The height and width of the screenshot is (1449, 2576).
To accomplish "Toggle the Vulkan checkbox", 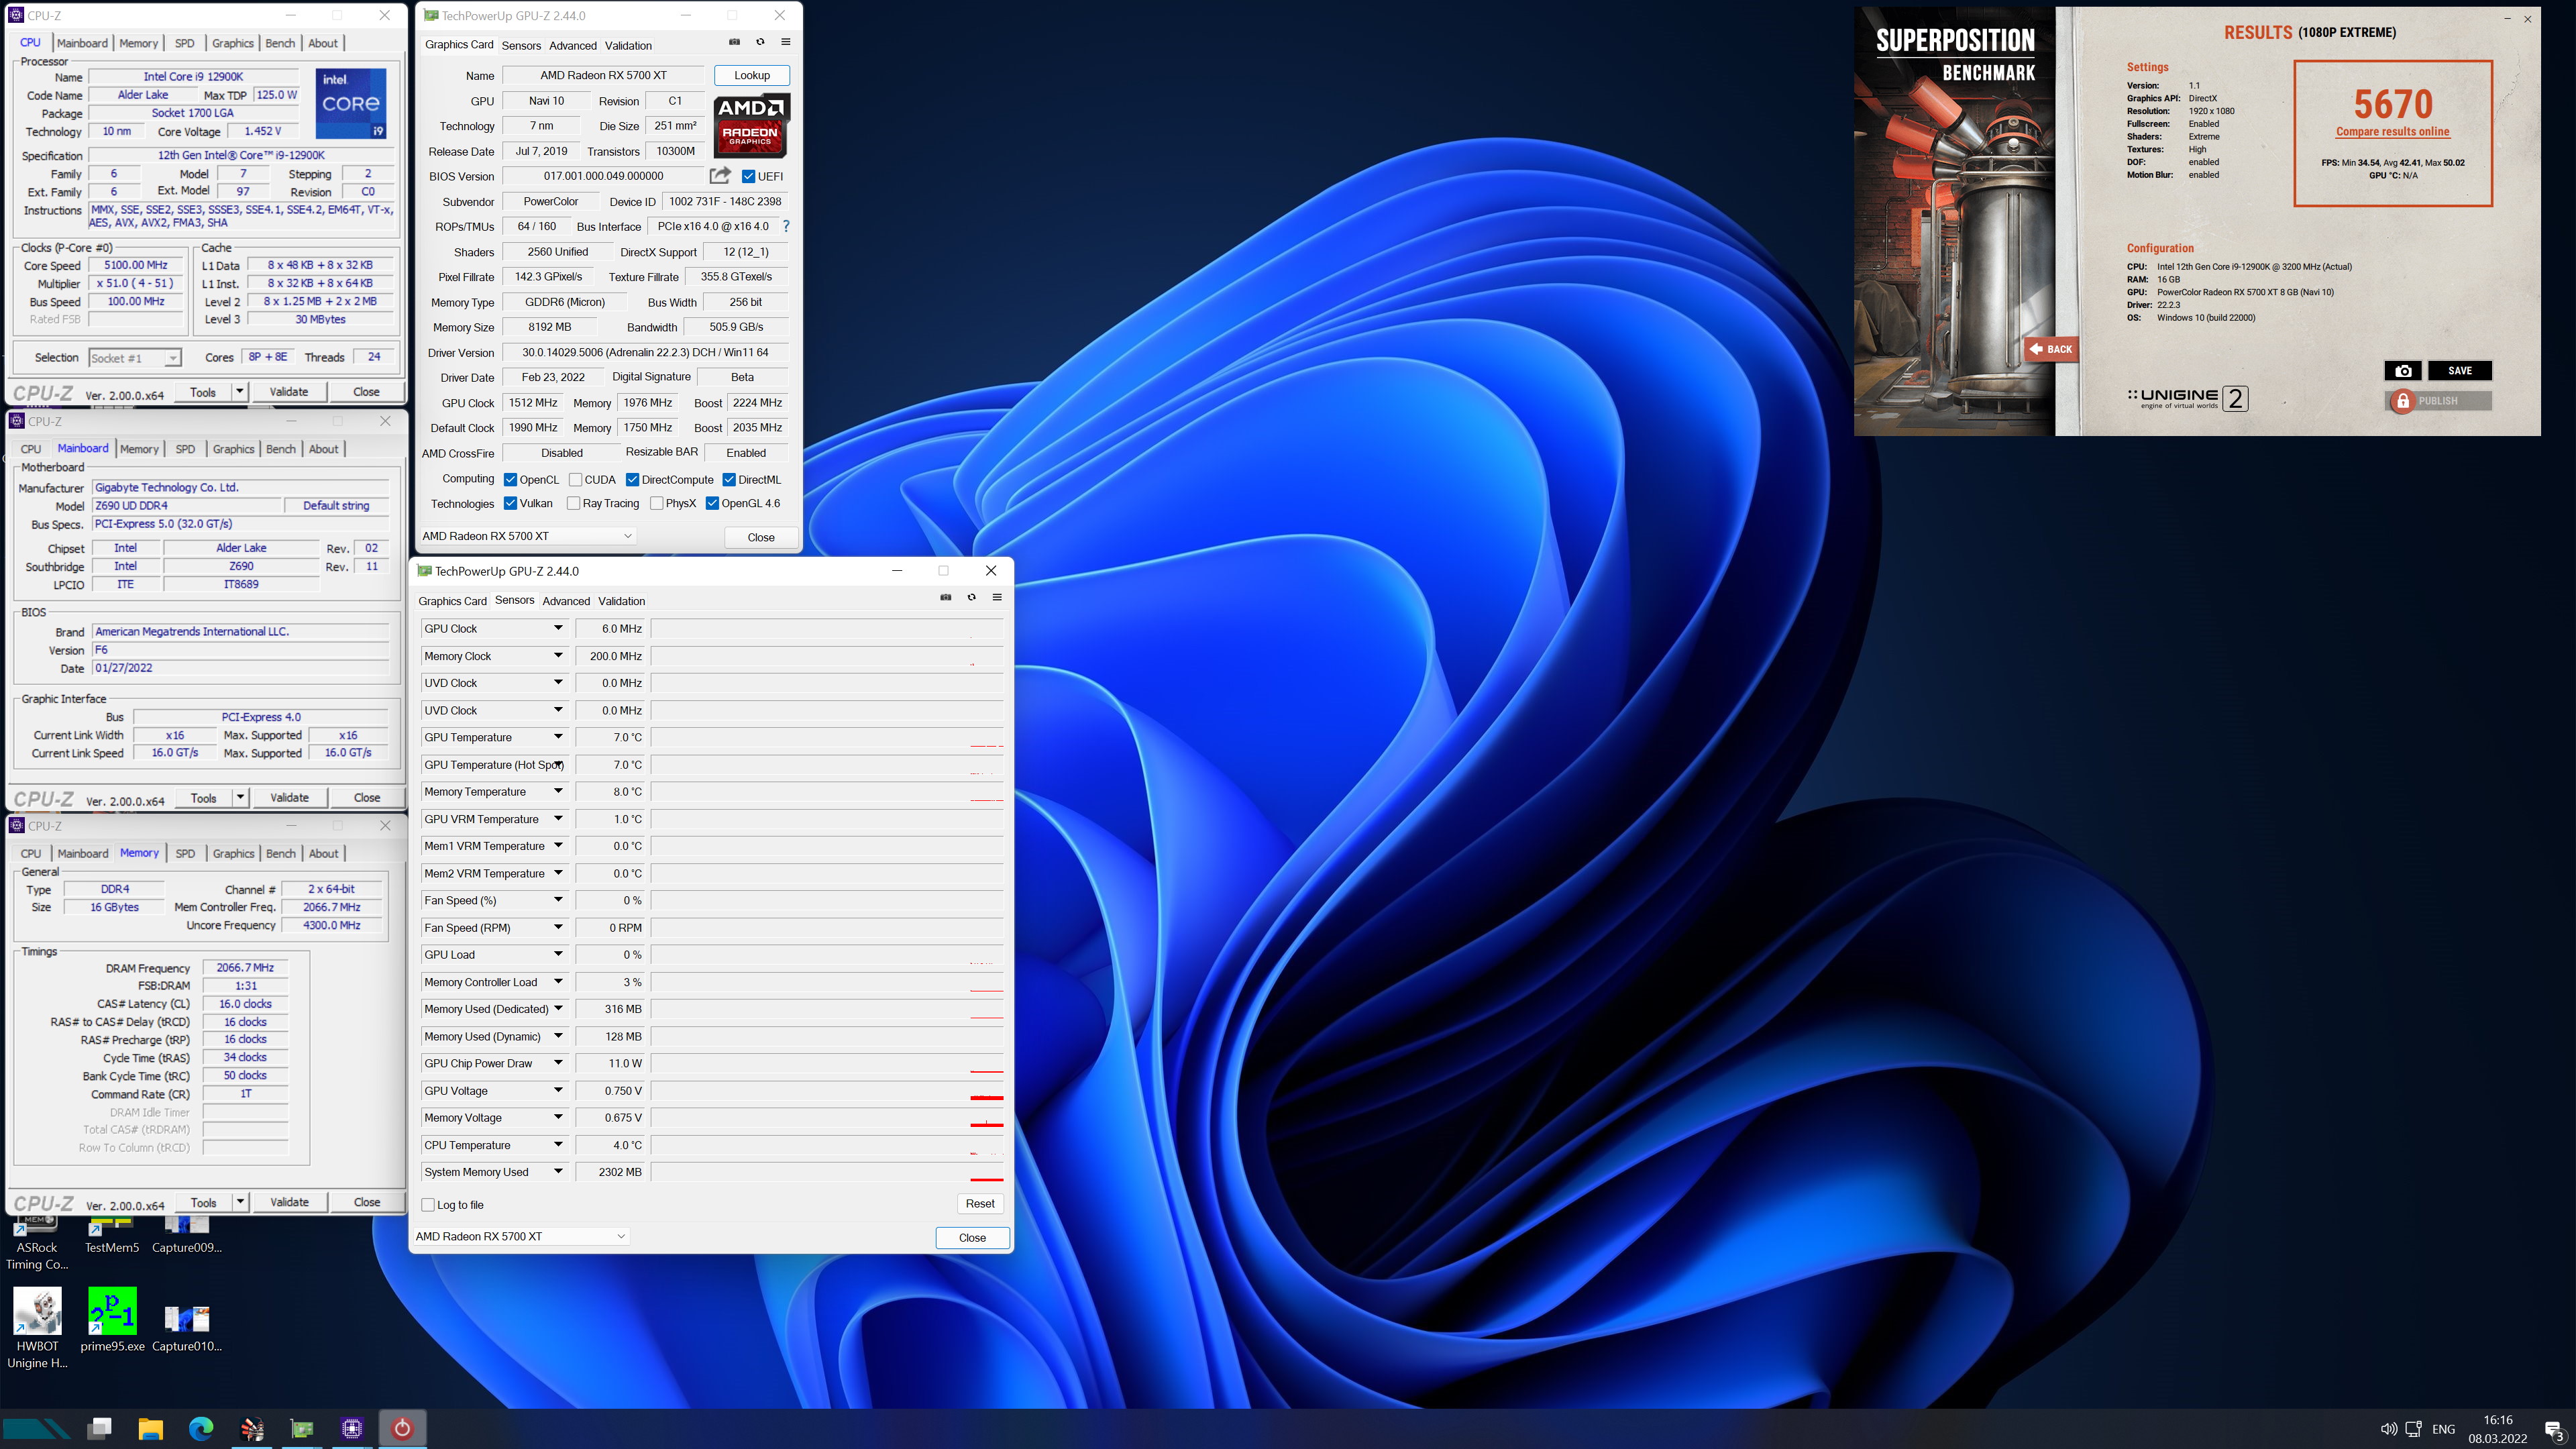I will point(510,503).
